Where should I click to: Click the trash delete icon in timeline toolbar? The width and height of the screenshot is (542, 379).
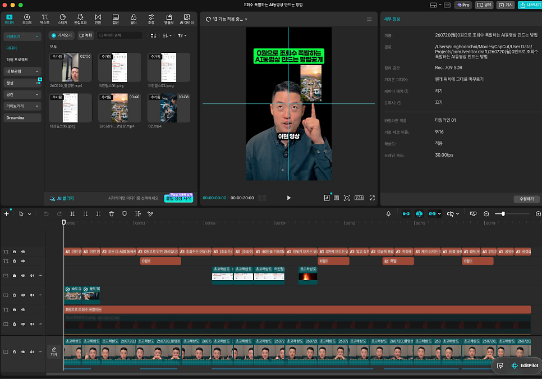tap(111, 214)
